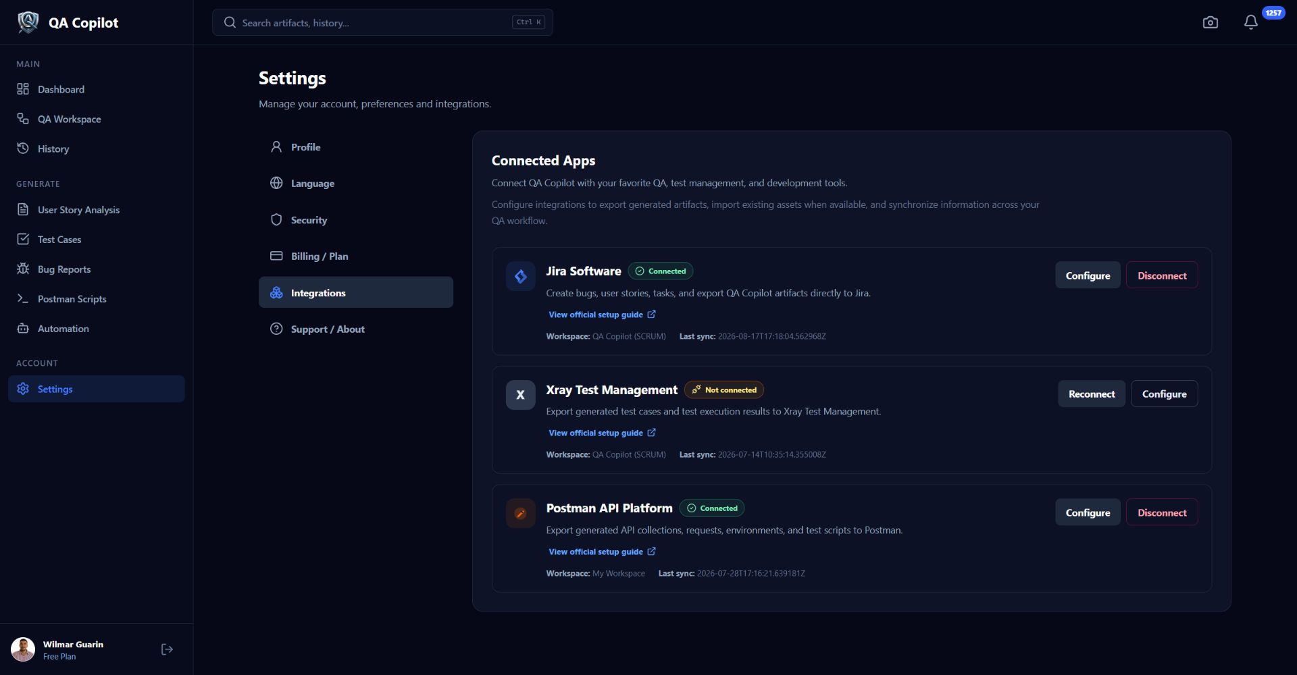Viewport: 1297px width, 675px height.
Task: Click the Wilmar Guarin user name
Action: point(73,644)
